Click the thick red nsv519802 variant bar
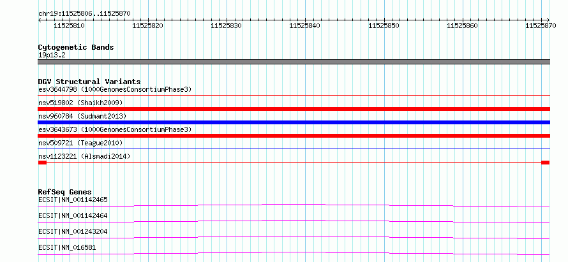 (294, 109)
